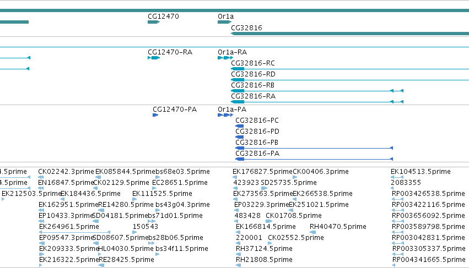
Task: Select EST EN16847.5prime
Action: click(x=66, y=183)
